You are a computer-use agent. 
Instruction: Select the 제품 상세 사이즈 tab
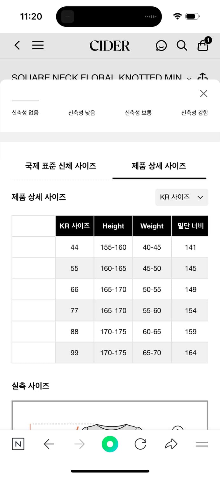(x=159, y=166)
